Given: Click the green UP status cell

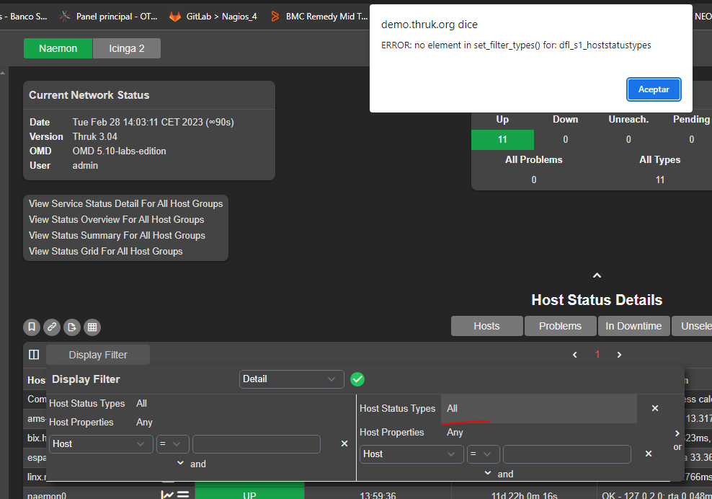Looking at the screenshot, I should click(x=250, y=493).
